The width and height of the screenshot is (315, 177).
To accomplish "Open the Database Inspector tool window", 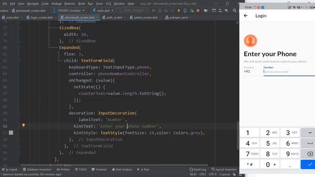I will (37, 170).
